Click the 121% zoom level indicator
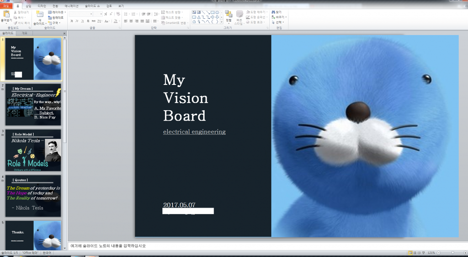Screen dimensions: 468x257 pos(431,252)
